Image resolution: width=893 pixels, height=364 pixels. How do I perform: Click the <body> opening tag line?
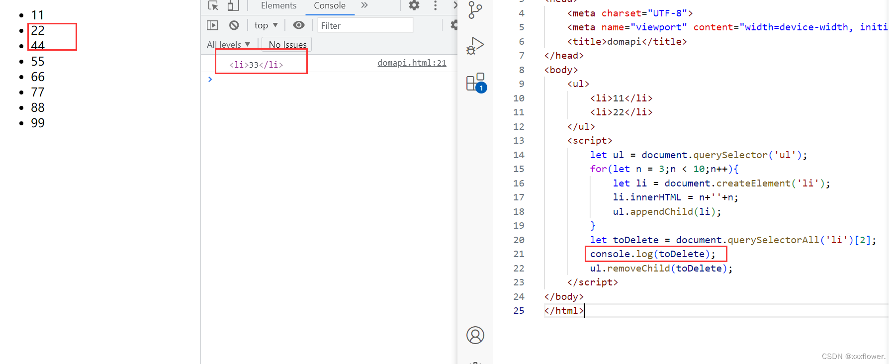click(x=561, y=70)
